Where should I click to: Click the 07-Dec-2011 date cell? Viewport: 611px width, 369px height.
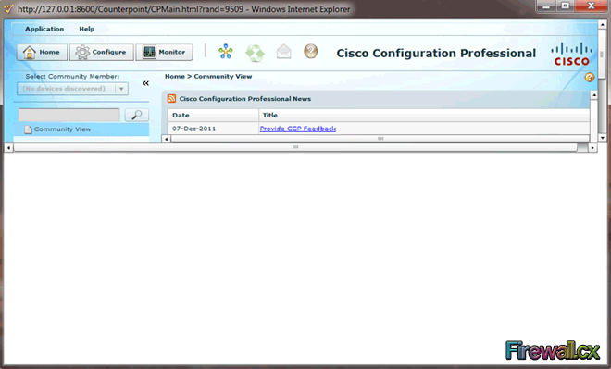tap(214, 129)
